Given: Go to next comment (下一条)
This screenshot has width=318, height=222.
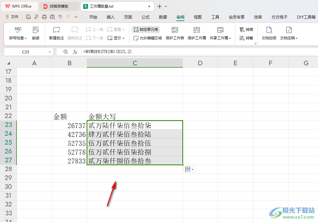Looking at the screenshot, I should 95,38.
